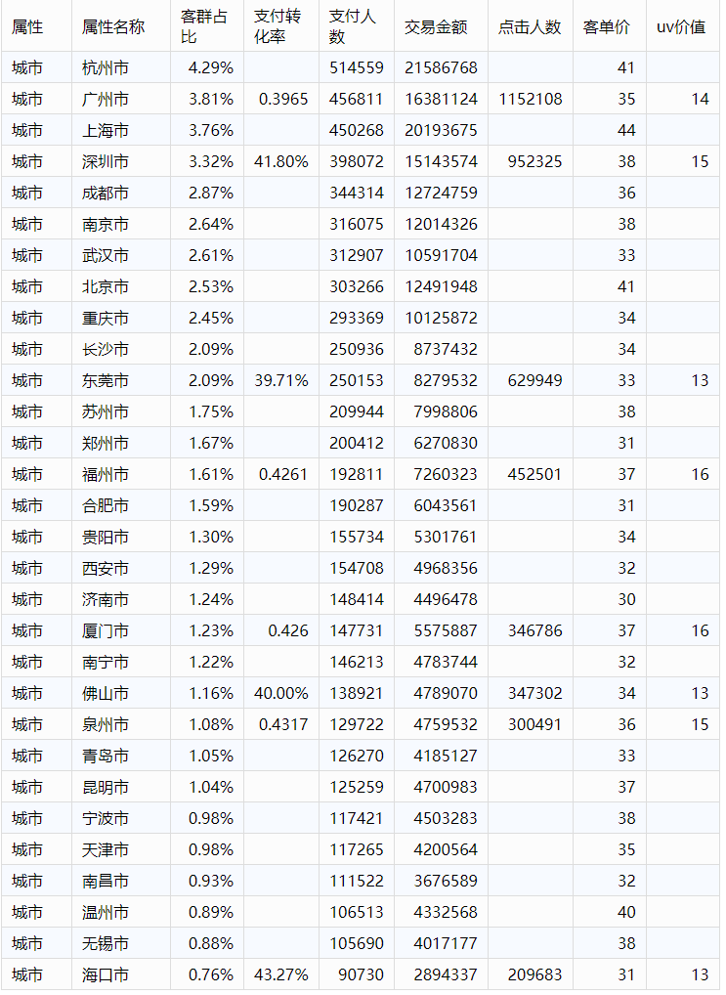Select the 厦门市 name cell
The height and width of the screenshot is (995, 726).
[x=106, y=631]
